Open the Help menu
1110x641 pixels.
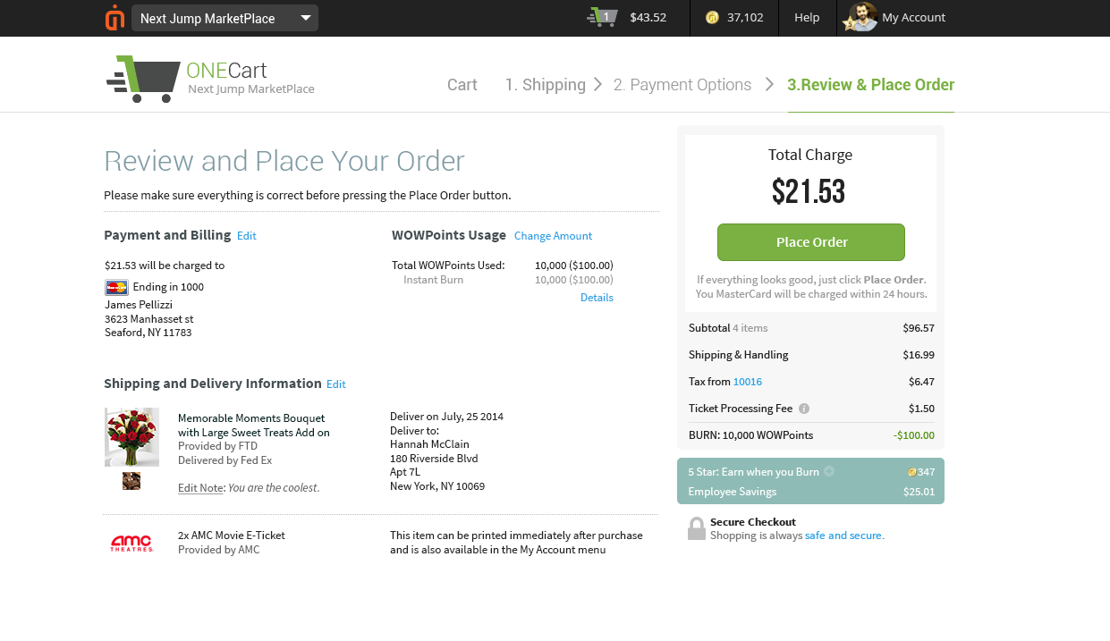tap(807, 17)
